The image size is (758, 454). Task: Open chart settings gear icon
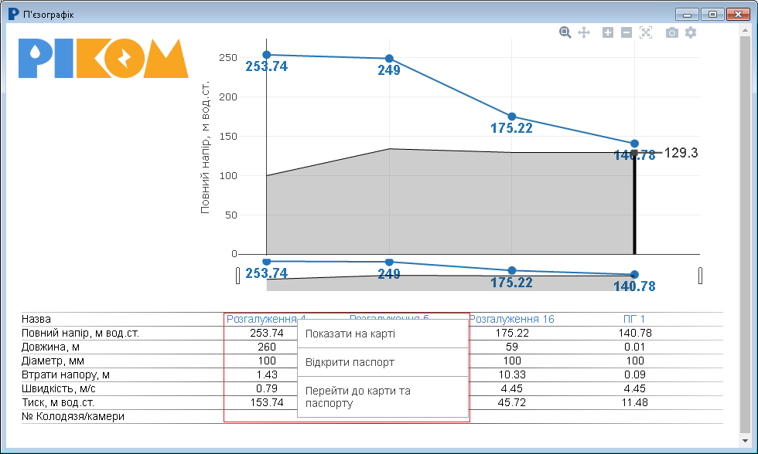pos(691,32)
